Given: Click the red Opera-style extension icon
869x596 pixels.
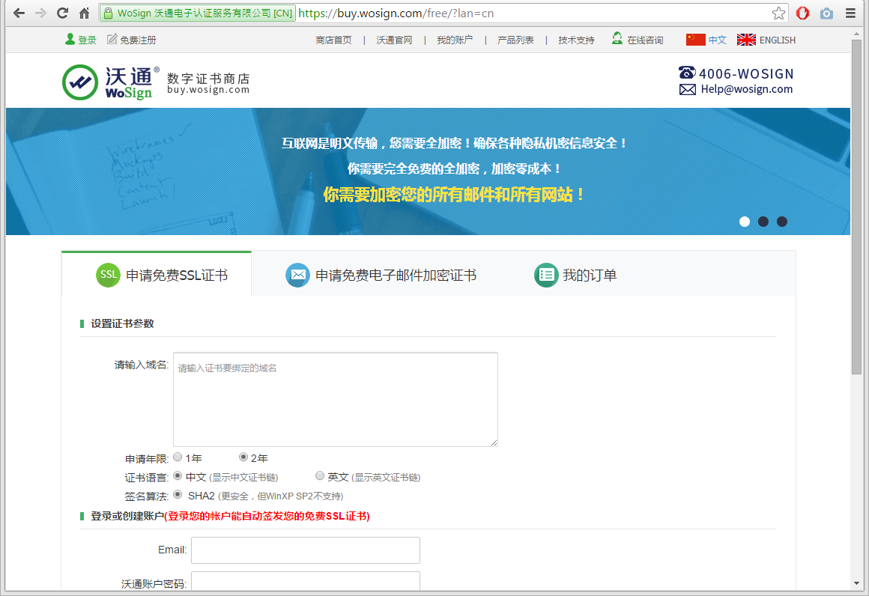Looking at the screenshot, I should click(802, 13).
